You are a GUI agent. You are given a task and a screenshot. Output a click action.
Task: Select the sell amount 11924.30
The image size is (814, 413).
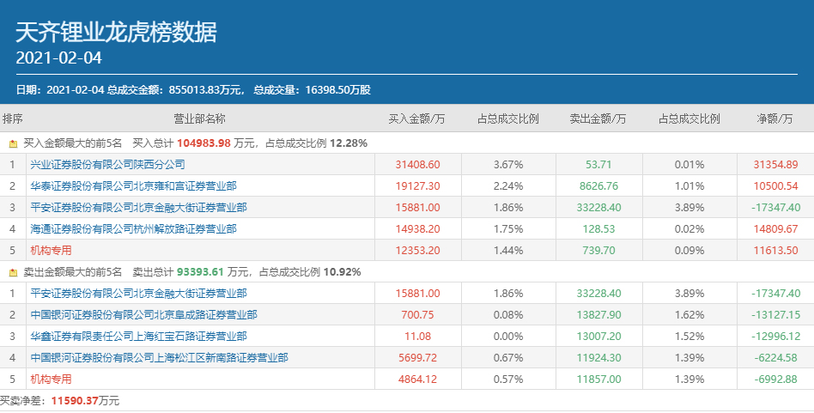point(598,357)
